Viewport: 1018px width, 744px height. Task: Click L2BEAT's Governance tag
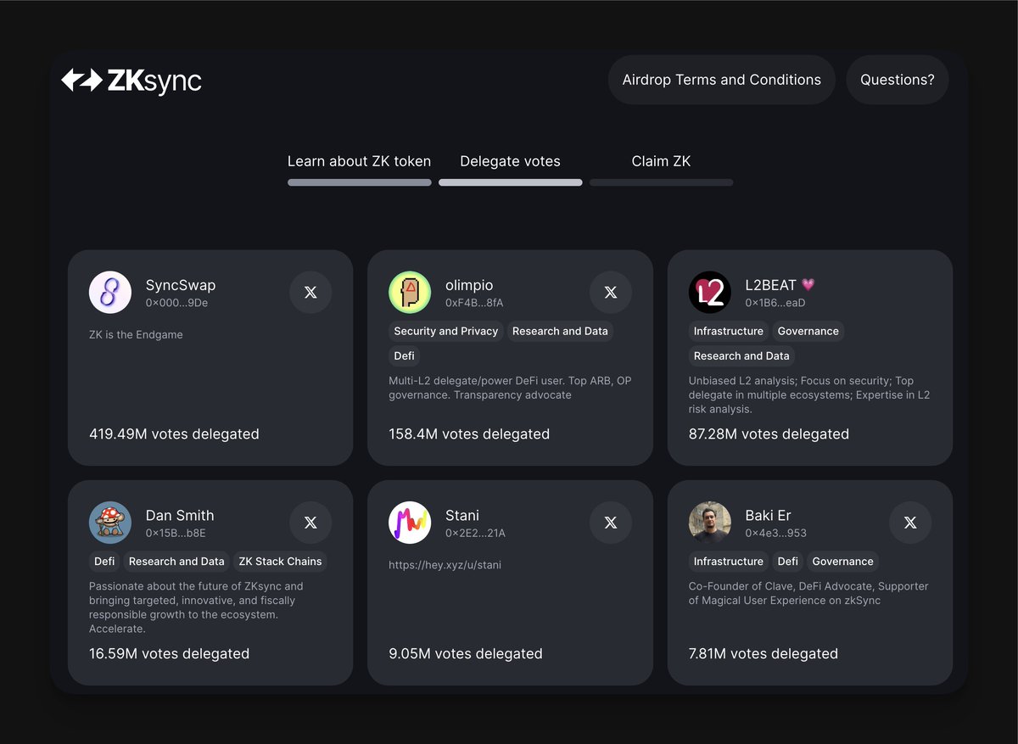(808, 331)
